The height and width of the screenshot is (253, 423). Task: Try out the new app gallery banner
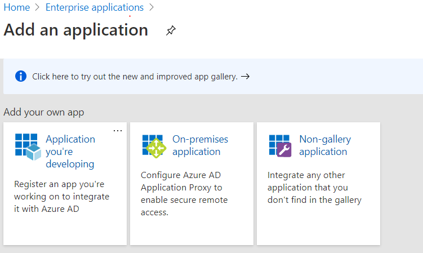coord(135,76)
